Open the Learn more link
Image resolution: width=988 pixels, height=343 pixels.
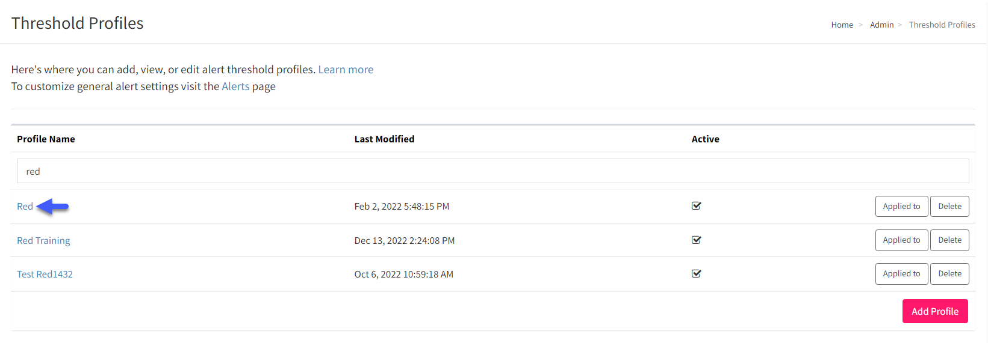coord(346,70)
